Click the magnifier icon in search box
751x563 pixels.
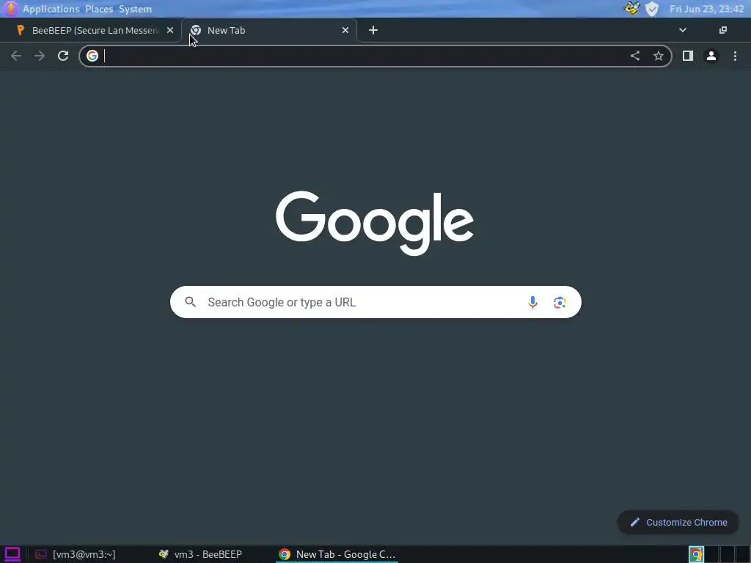pyautogui.click(x=191, y=302)
